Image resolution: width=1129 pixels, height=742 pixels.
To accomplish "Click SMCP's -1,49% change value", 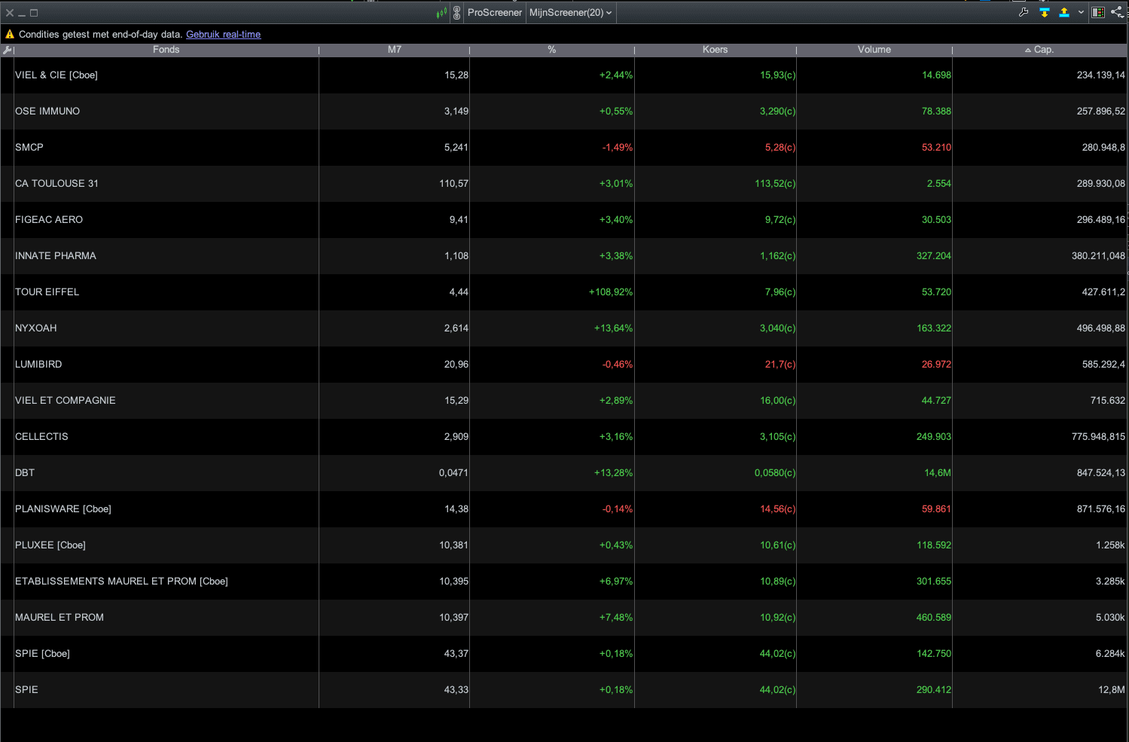I will point(618,148).
